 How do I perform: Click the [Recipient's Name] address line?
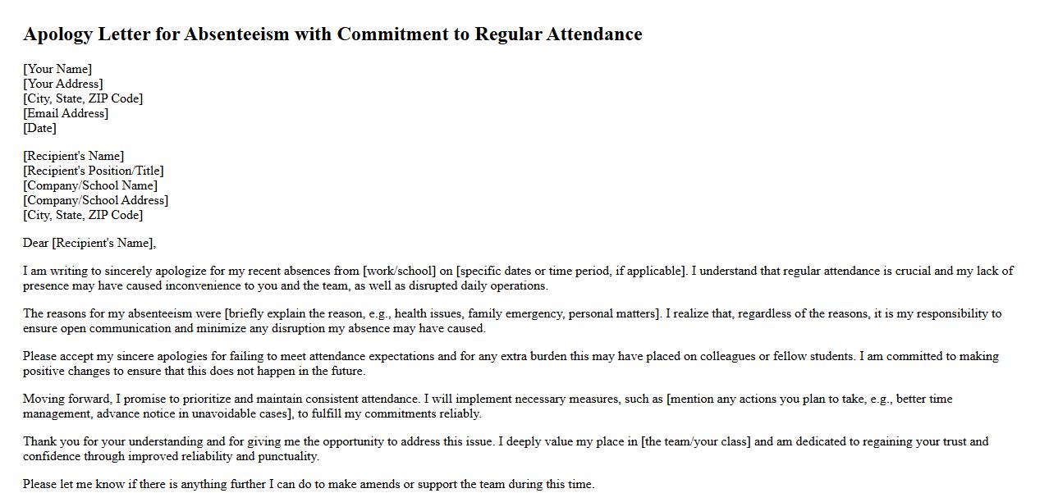pos(74,156)
